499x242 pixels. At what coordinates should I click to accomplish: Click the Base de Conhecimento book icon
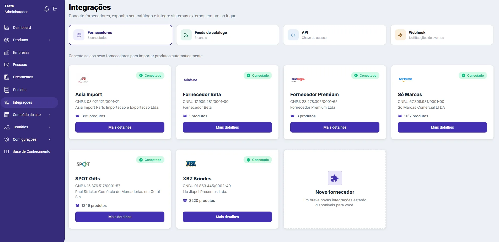tap(7, 151)
